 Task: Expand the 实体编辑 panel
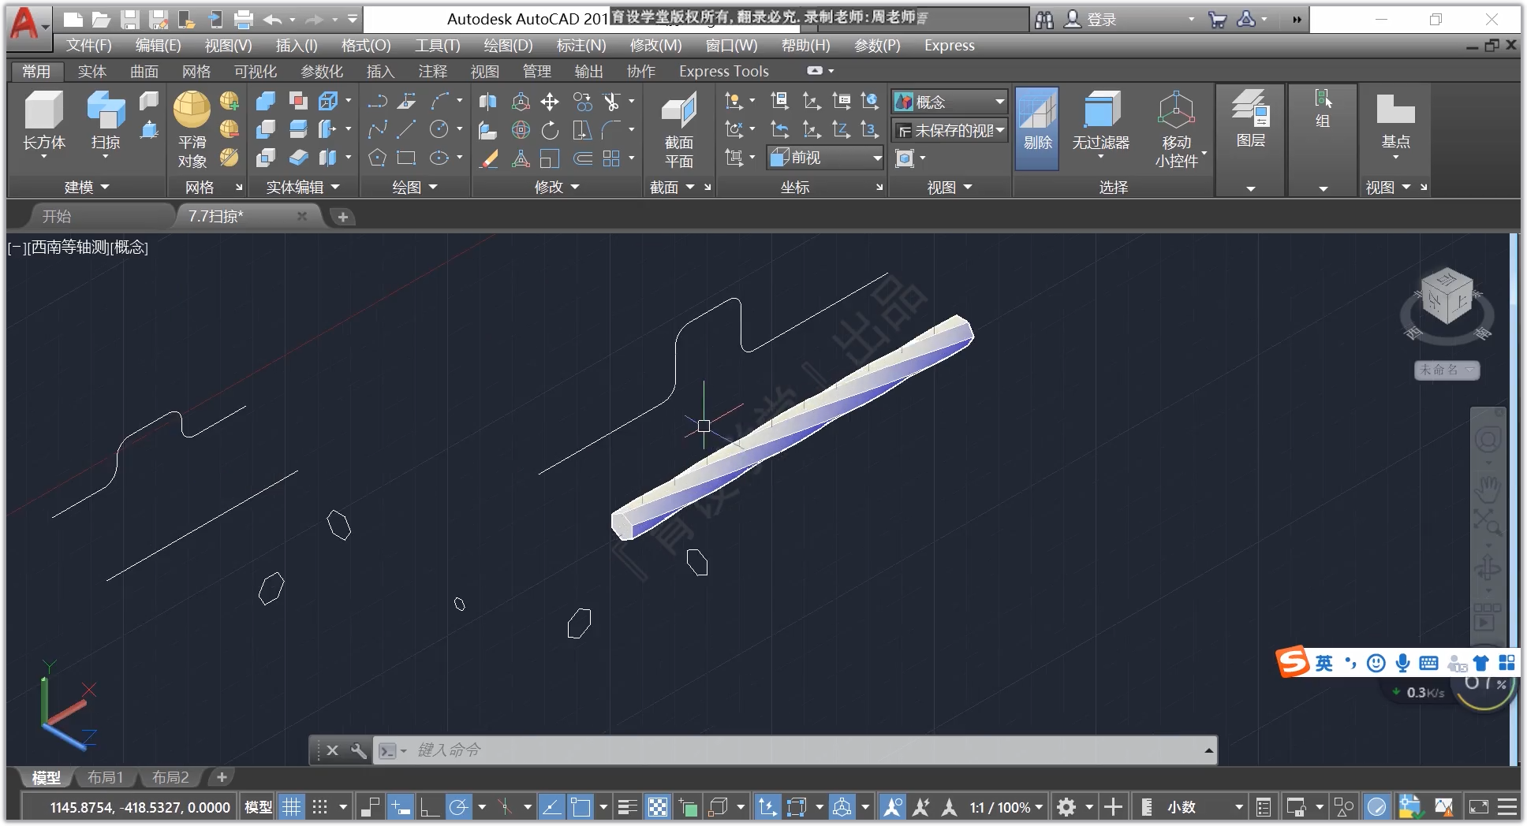pos(302,187)
